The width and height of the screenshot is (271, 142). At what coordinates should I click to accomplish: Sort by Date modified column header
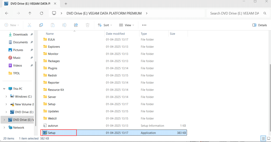(115, 34)
